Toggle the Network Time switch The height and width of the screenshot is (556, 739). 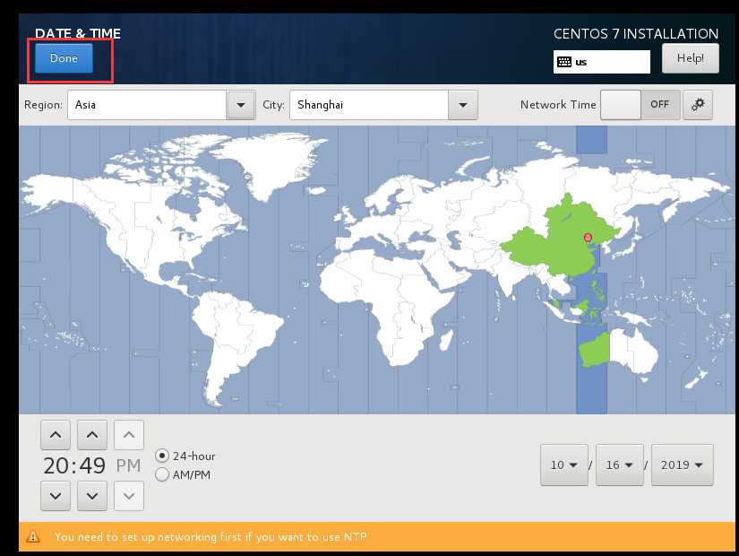[x=640, y=105]
